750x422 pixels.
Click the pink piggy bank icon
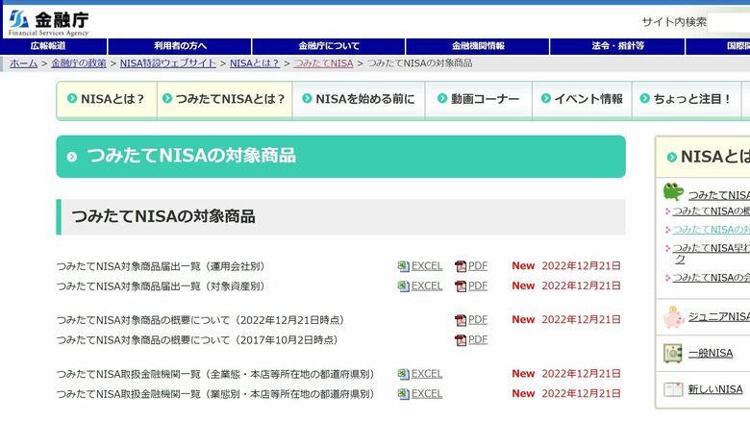[673, 317]
